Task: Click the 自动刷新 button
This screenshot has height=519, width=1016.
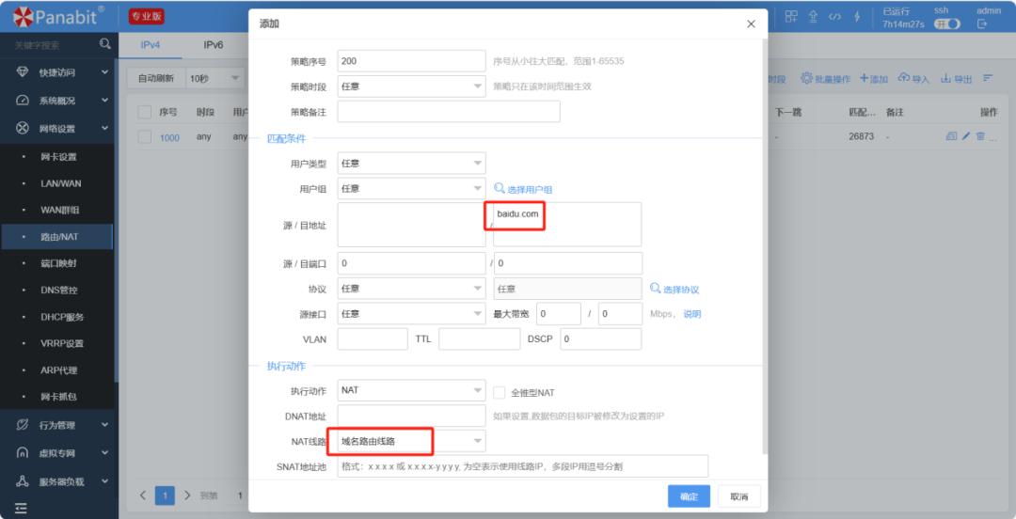Action: click(156, 78)
